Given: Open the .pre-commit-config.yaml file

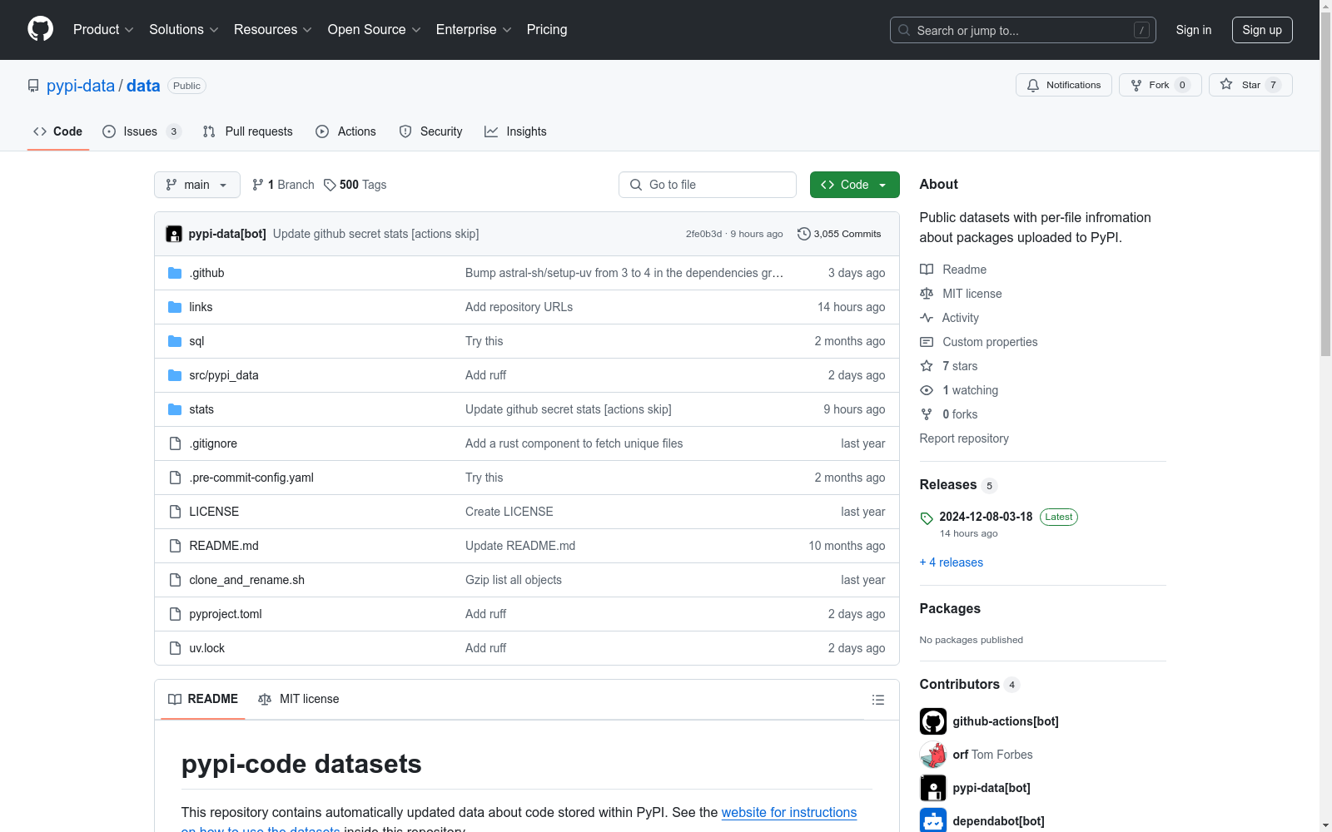Looking at the screenshot, I should point(251,478).
